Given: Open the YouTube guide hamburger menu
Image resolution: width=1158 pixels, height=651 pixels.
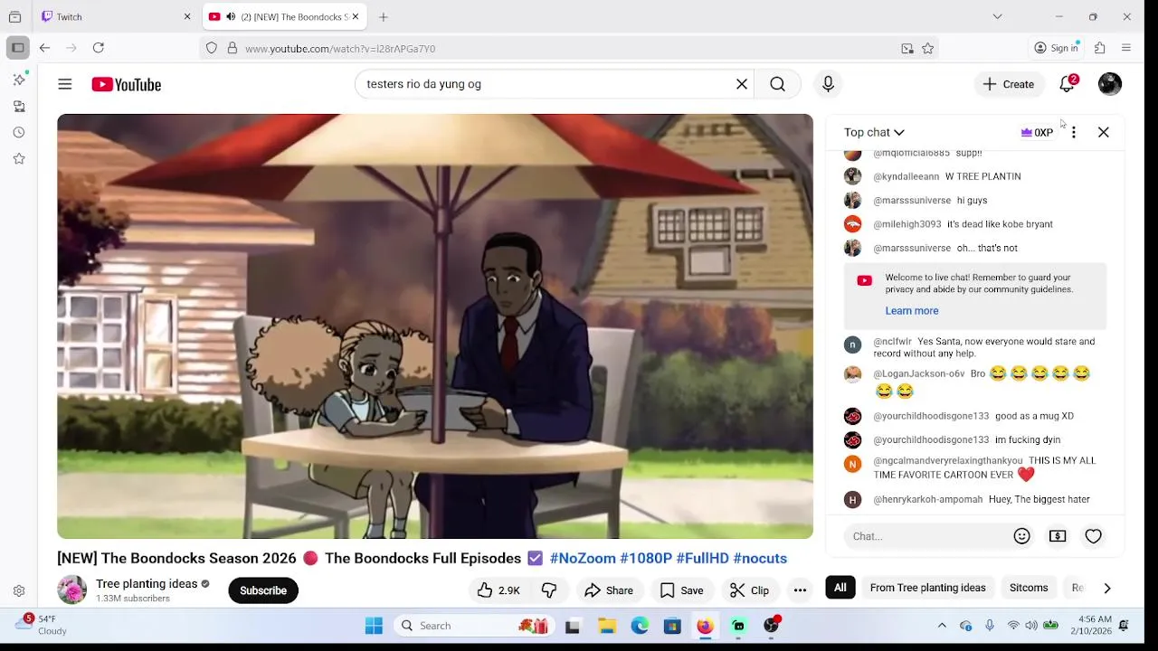Looking at the screenshot, I should pyautogui.click(x=65, y=84).
